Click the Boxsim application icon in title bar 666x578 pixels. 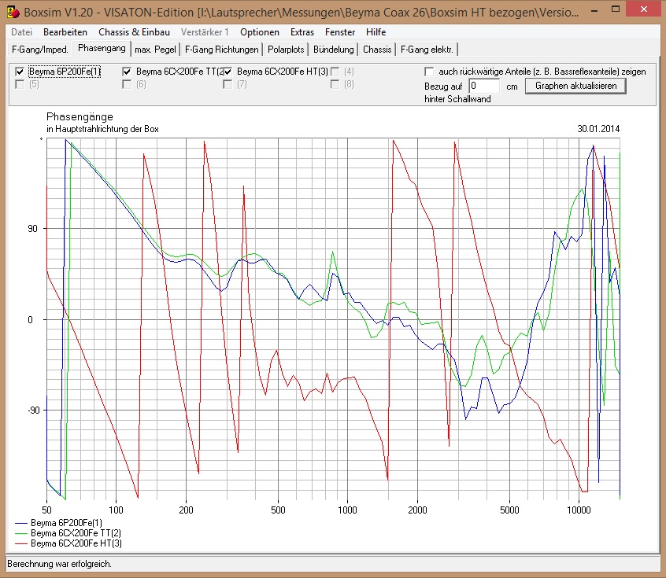point(13,13)
